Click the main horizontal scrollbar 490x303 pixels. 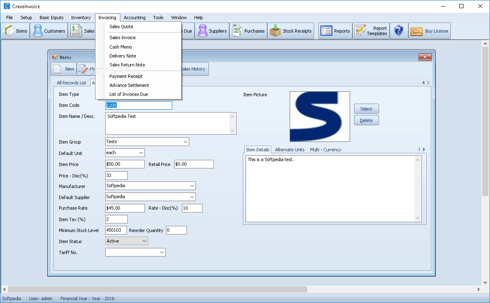click(x=241, y=289)
